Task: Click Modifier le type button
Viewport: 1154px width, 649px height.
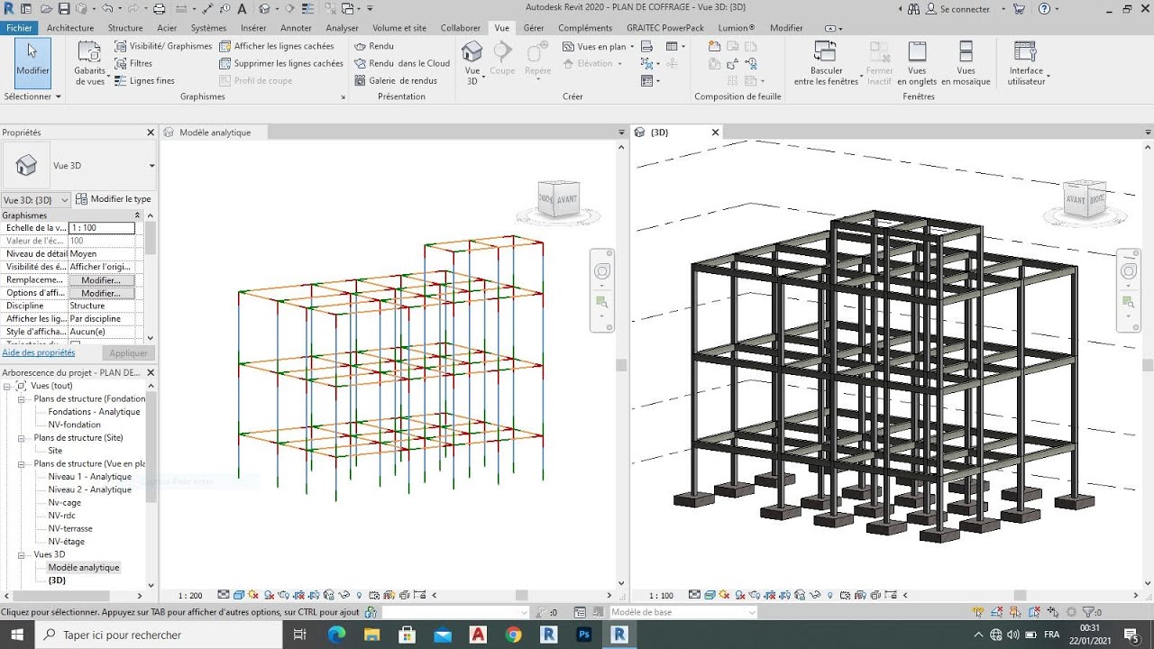Action: (114, 199)
